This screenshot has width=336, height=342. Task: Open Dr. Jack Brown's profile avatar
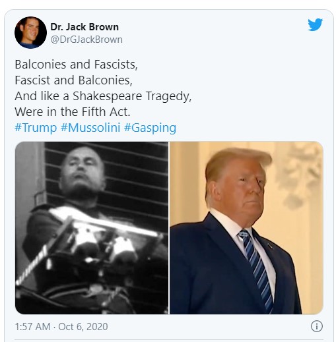click(x=30, y=32)
